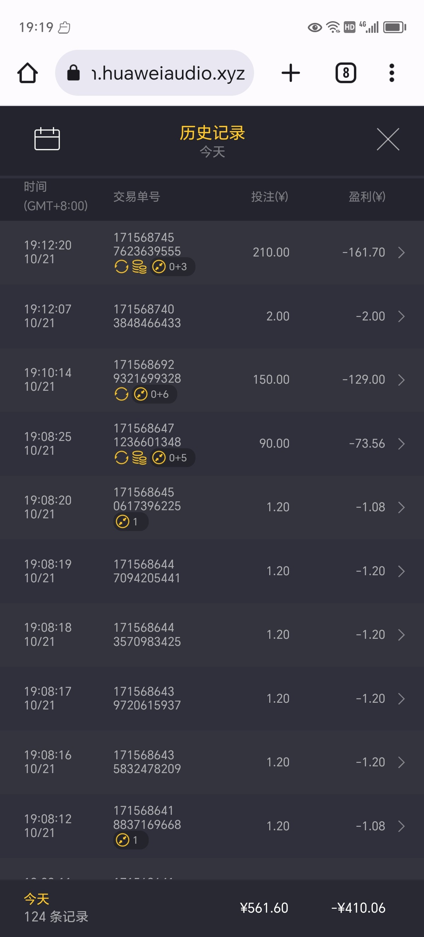Tap the 0+6 badge on 150.00 record
The image size is (424, 937).
coord(154,394)
